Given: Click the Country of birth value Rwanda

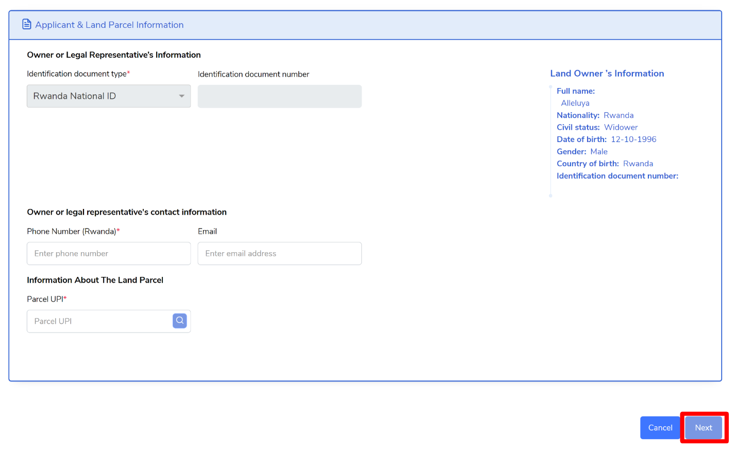Looking at the screenshot, I should [x=638, y=164].
